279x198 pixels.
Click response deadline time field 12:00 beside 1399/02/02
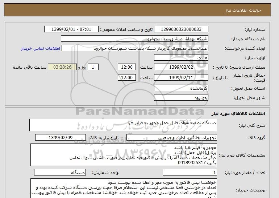pos(127,67)
